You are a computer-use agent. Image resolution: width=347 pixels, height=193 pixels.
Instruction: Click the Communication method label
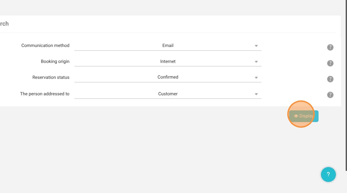point(45,45)
